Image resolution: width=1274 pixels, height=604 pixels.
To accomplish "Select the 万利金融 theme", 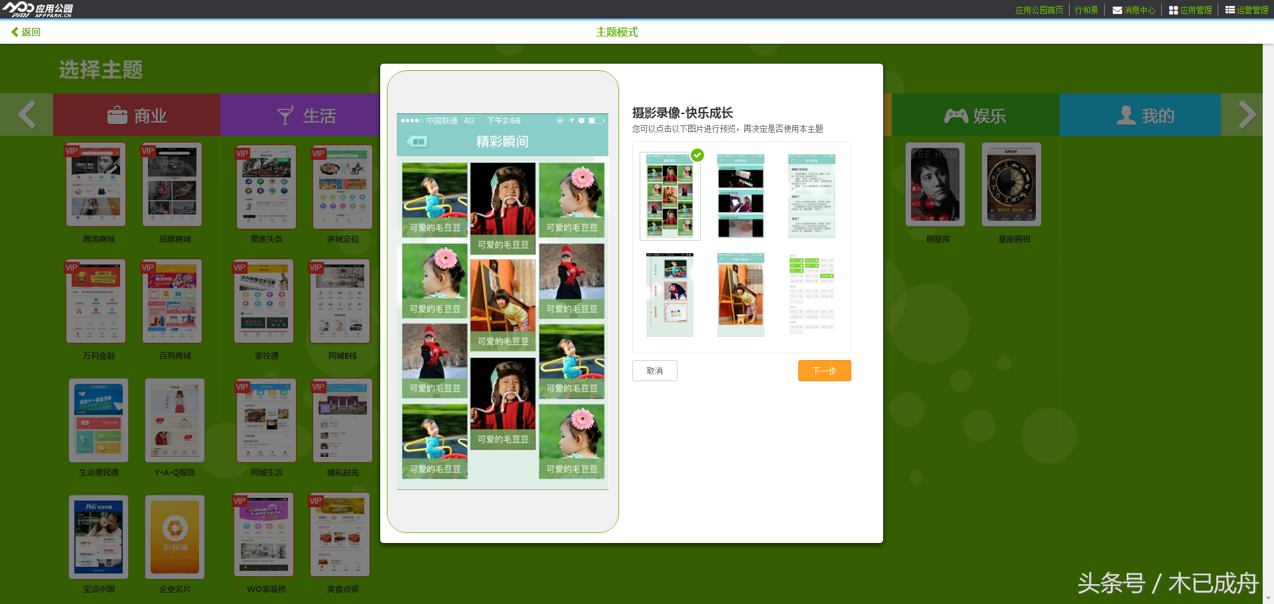I will 96,301.
